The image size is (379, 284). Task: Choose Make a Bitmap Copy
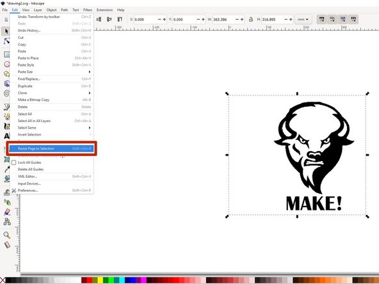[x=52, y=100]
